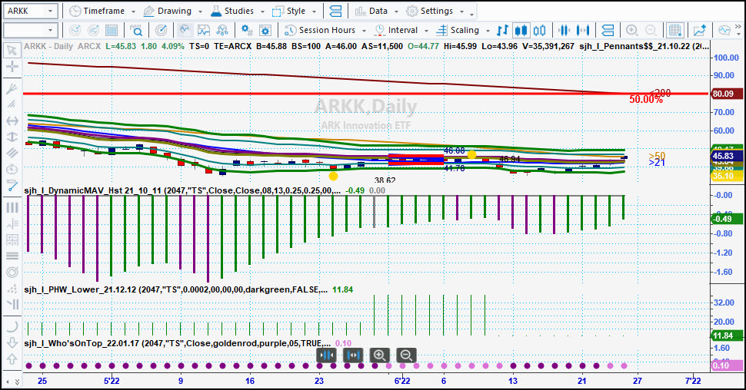Click compress spacing button in floating chart bar
746x390 pixels.
pos(327,355)
